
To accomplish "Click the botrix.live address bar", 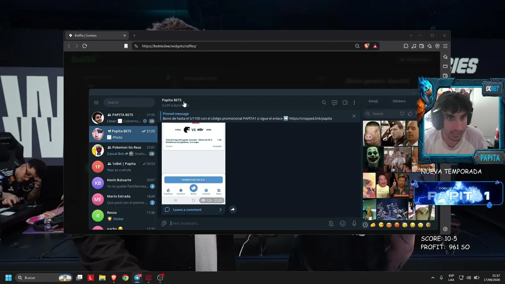I will coord(245,46).
